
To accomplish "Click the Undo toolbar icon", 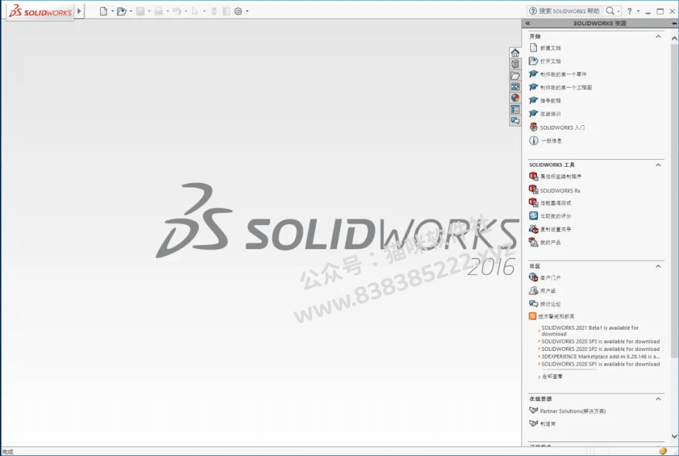I will pyautogui.click(x=177, y=11).
